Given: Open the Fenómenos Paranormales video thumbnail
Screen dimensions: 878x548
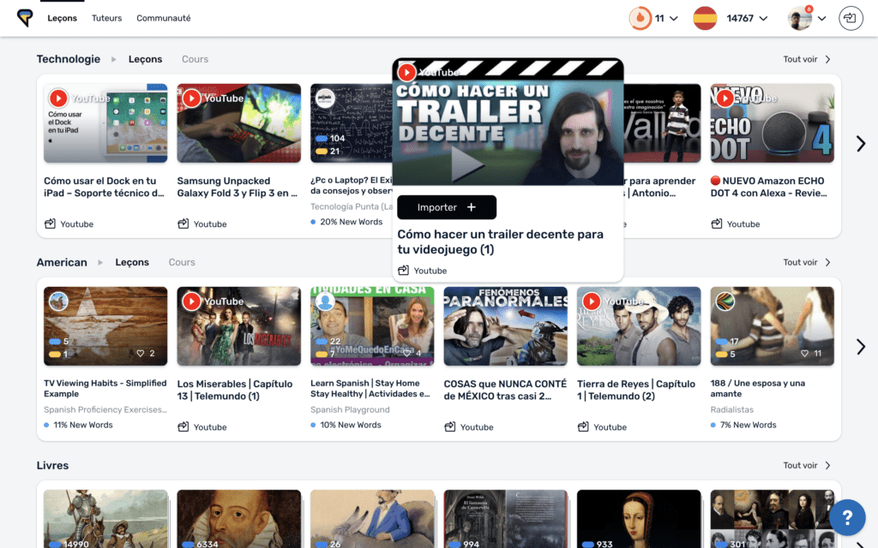Looking at the screenshot, I should [x=505, y=326].
